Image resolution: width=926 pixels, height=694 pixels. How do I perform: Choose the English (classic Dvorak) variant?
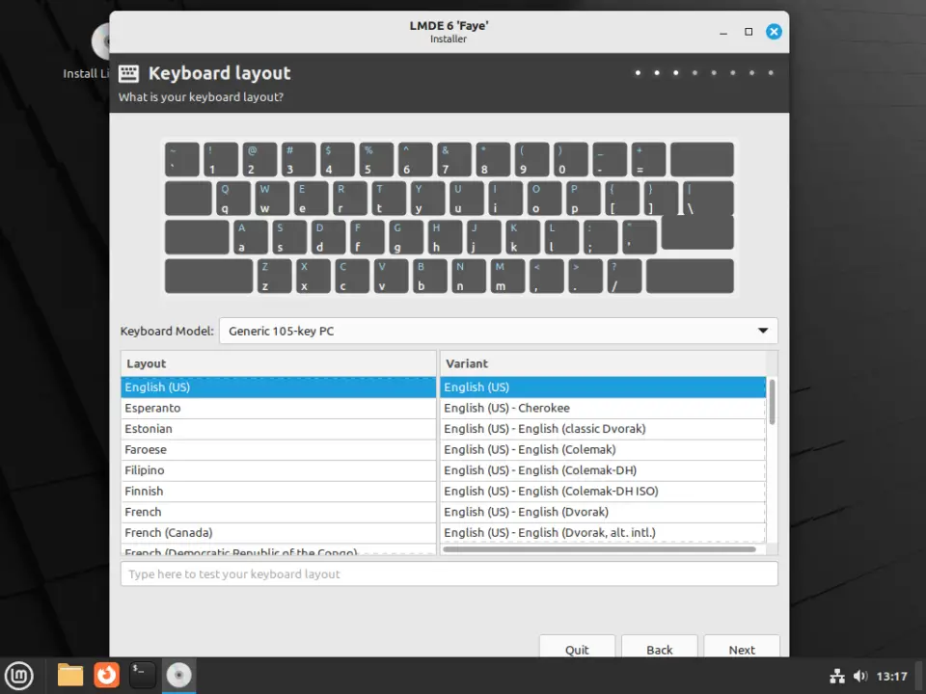(x=602, y=429)
